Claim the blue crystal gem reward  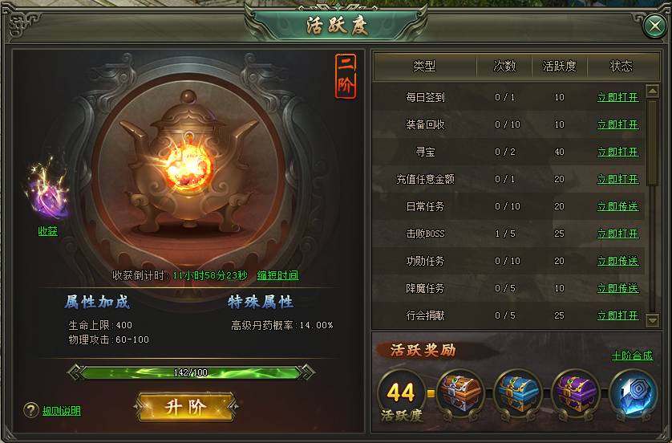tap(633, 393)
